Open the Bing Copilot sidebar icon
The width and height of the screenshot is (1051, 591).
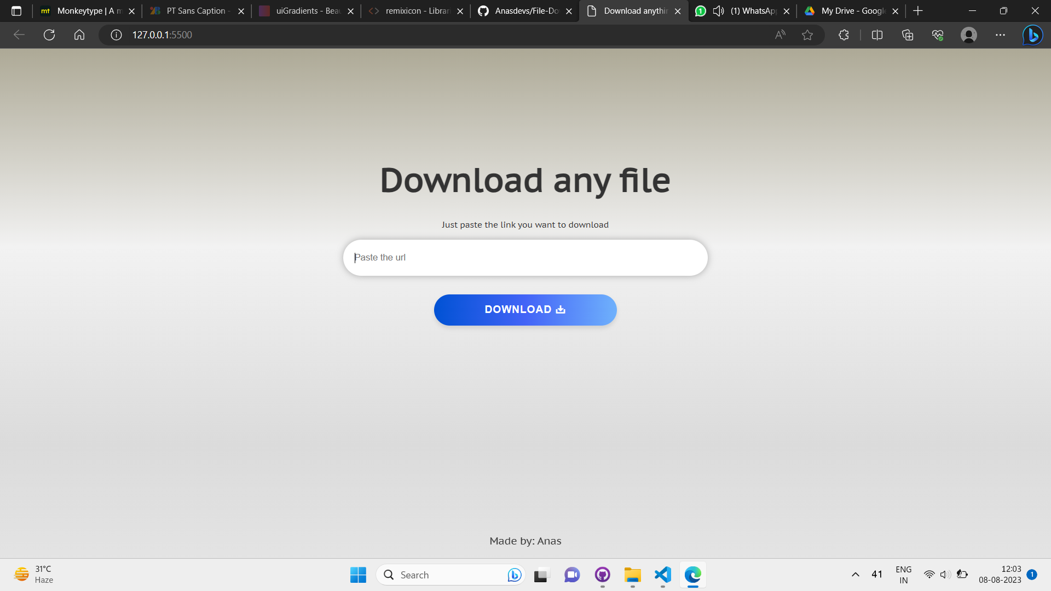point(1032,35)
